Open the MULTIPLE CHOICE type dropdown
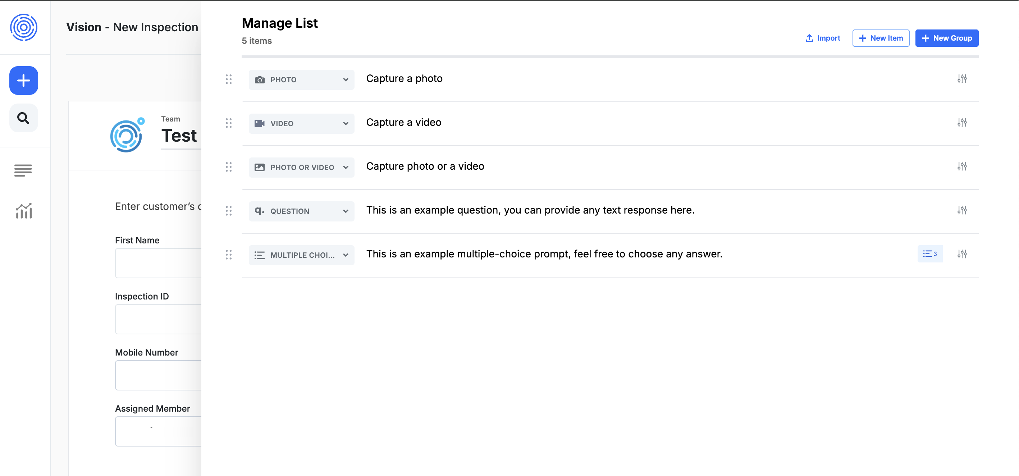The image size is (1019, 476). pos(301,255)
